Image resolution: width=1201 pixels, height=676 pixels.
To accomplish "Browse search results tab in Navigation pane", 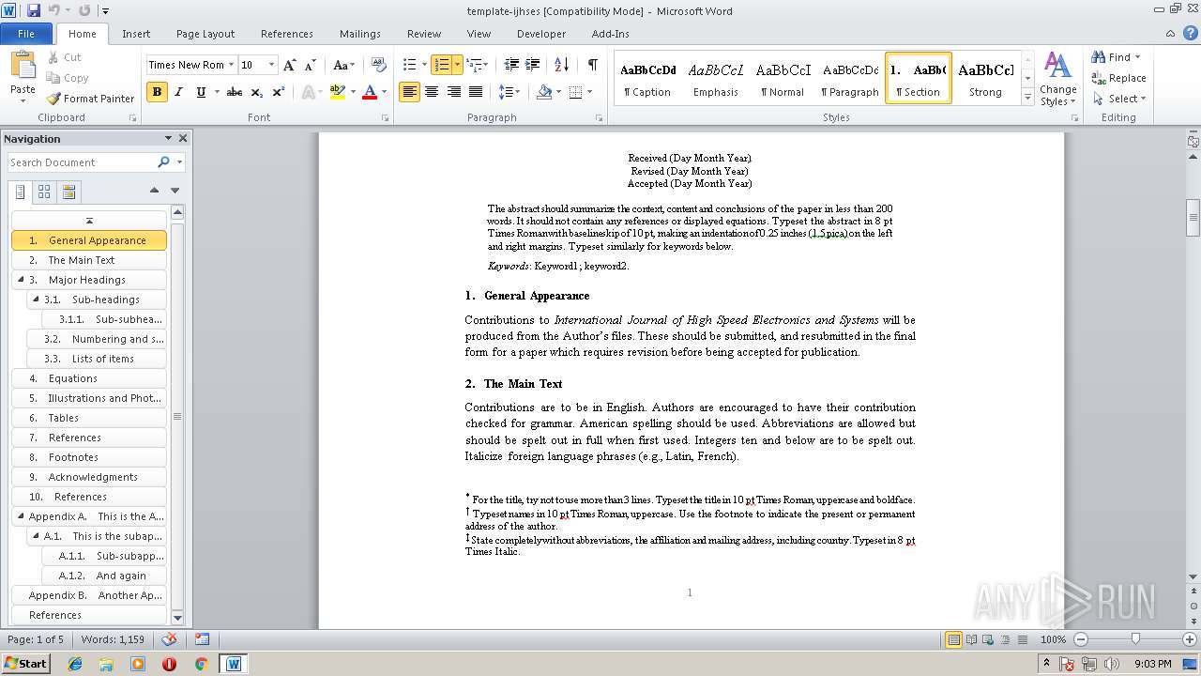I will (x=68, y=192).
